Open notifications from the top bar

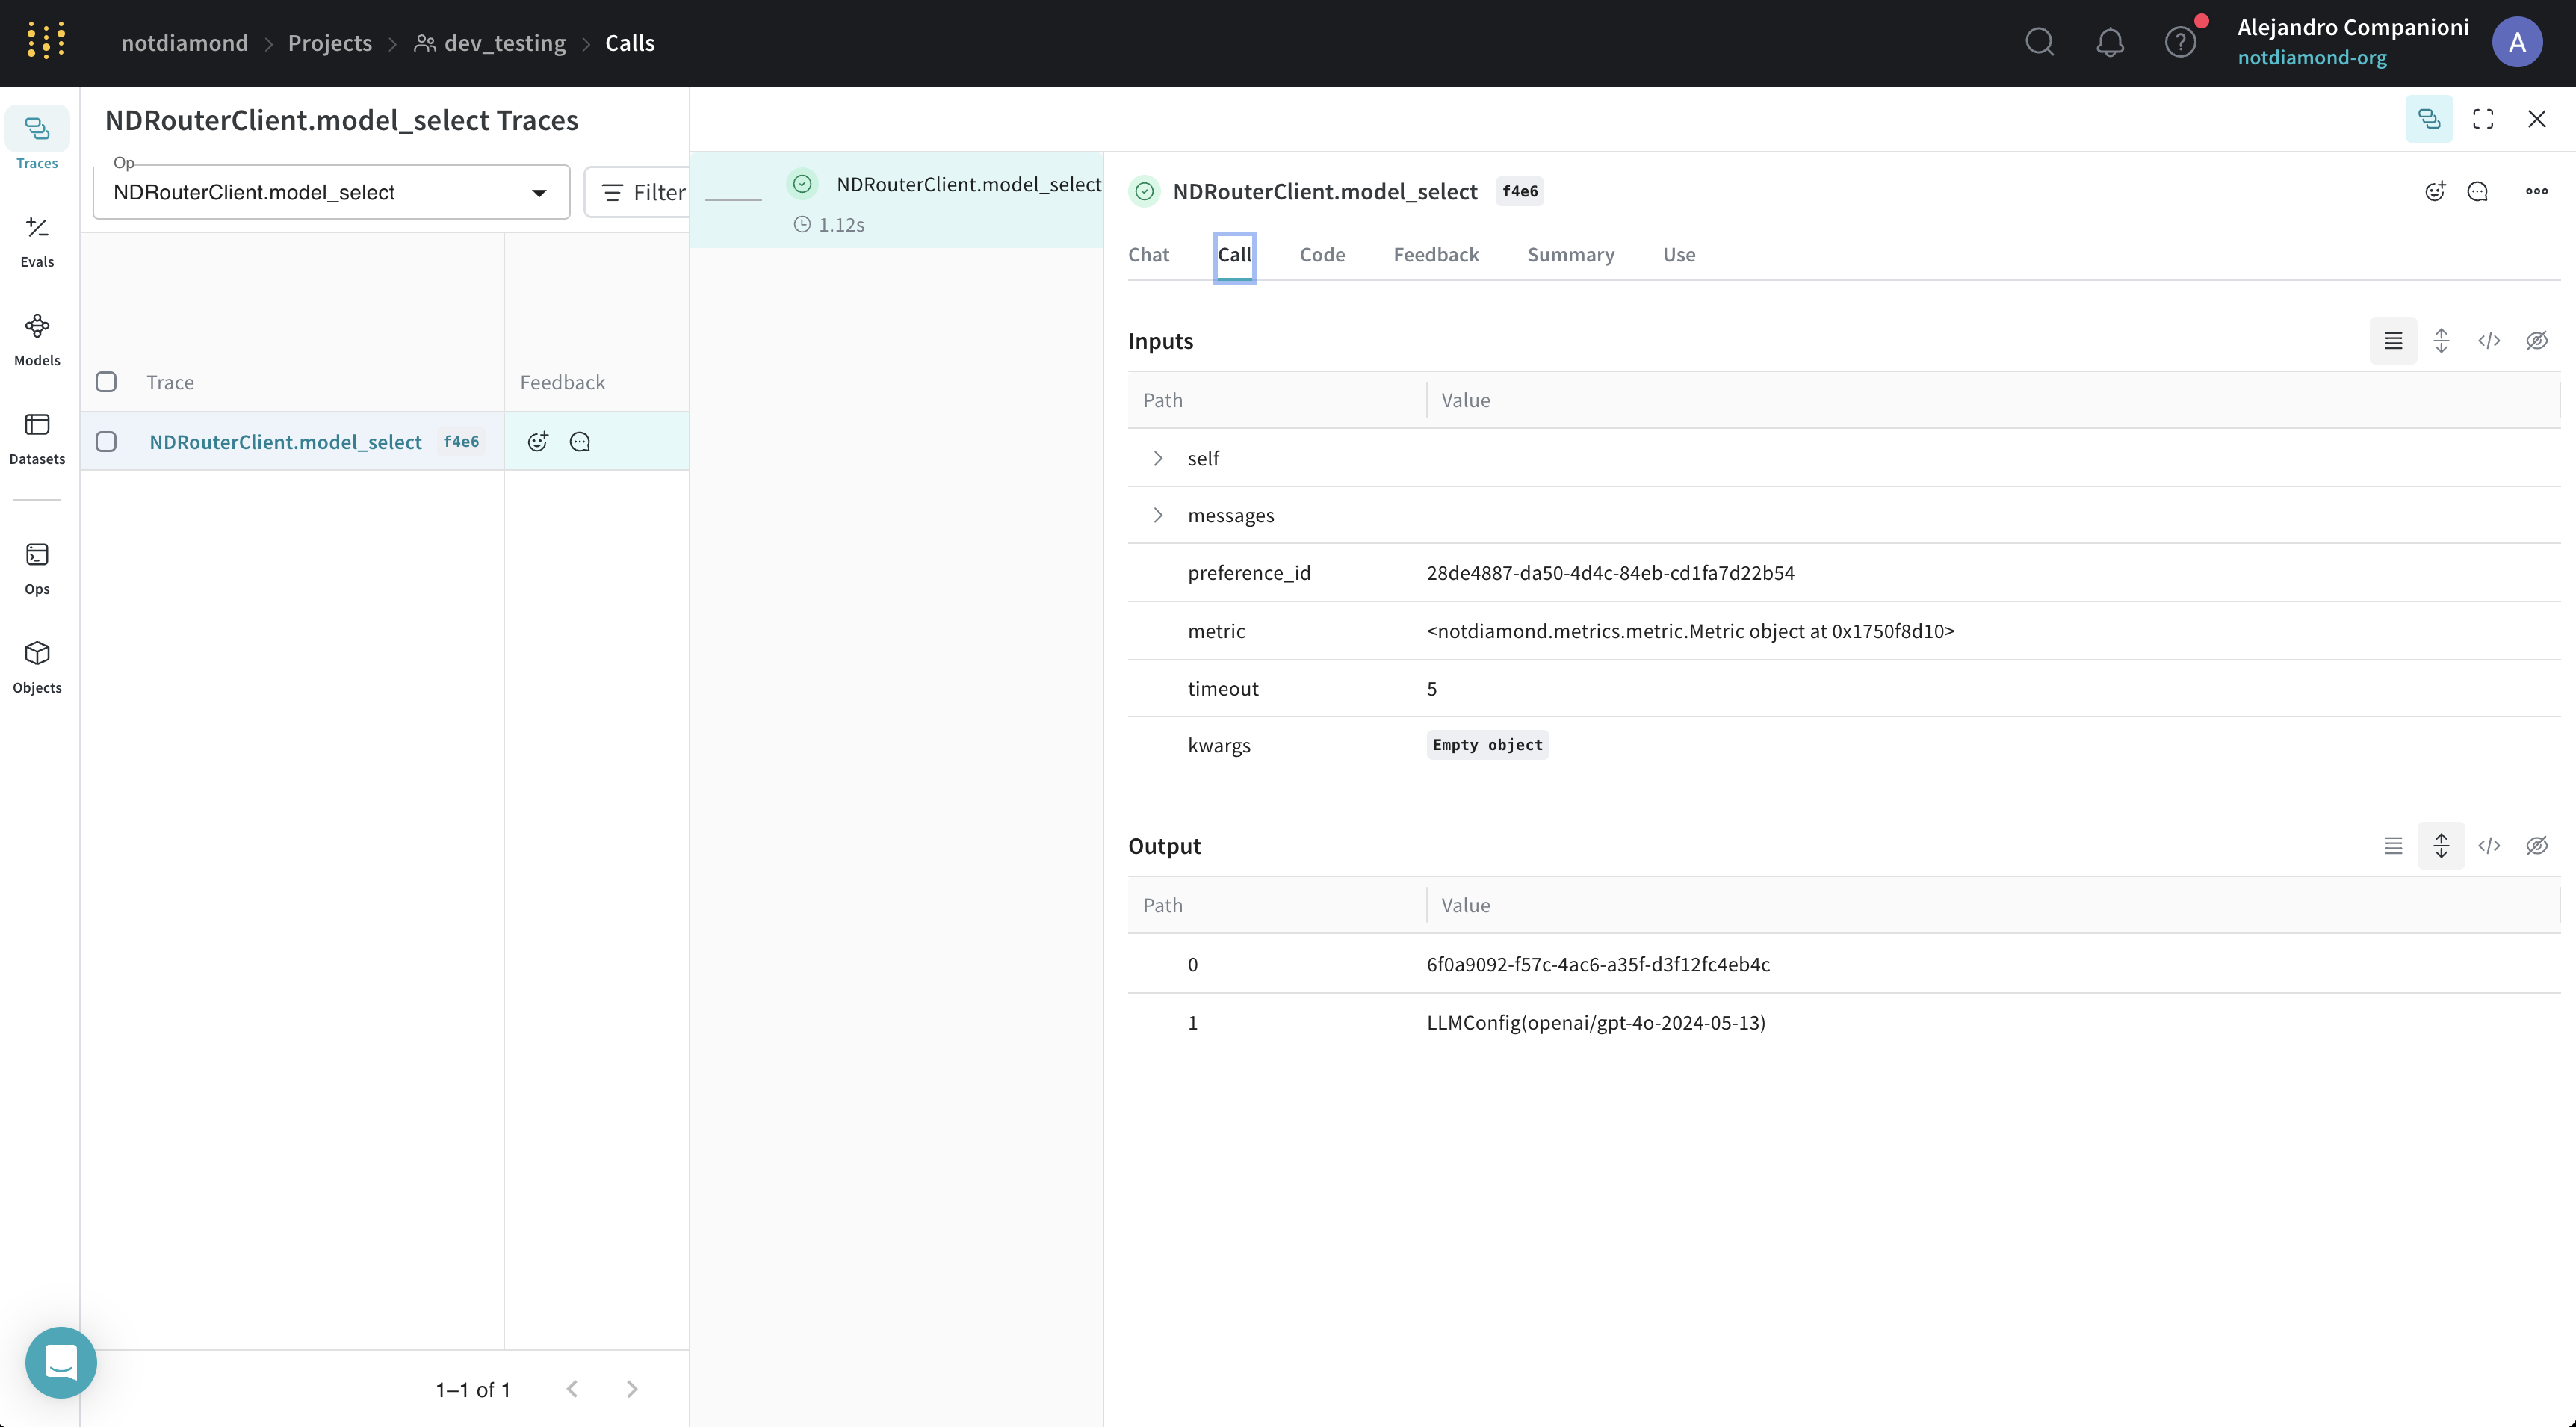point(2110,42)
